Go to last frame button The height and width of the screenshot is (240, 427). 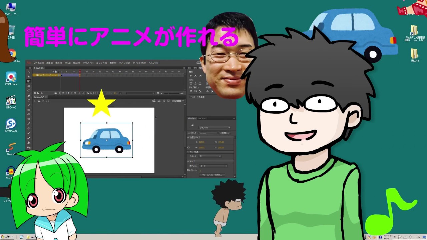pos(75,93)
